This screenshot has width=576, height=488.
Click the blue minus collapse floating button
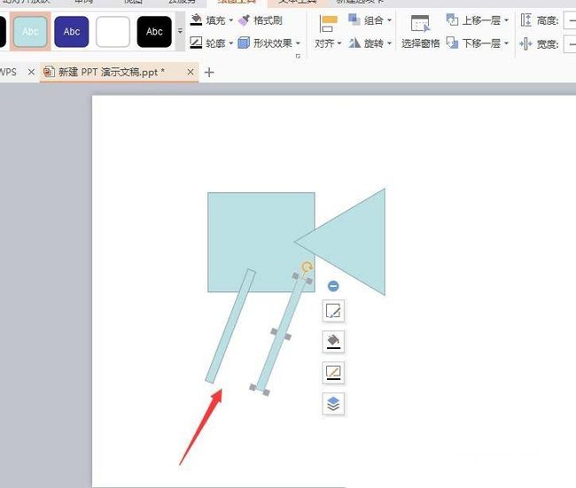333,286
